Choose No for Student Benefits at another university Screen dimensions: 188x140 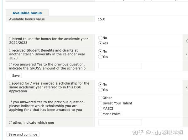(100, 51)
